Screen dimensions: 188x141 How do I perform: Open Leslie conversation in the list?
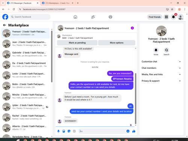[25, 75]
